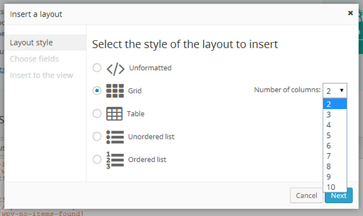Choose the Table radio button

tap(97, 113)
